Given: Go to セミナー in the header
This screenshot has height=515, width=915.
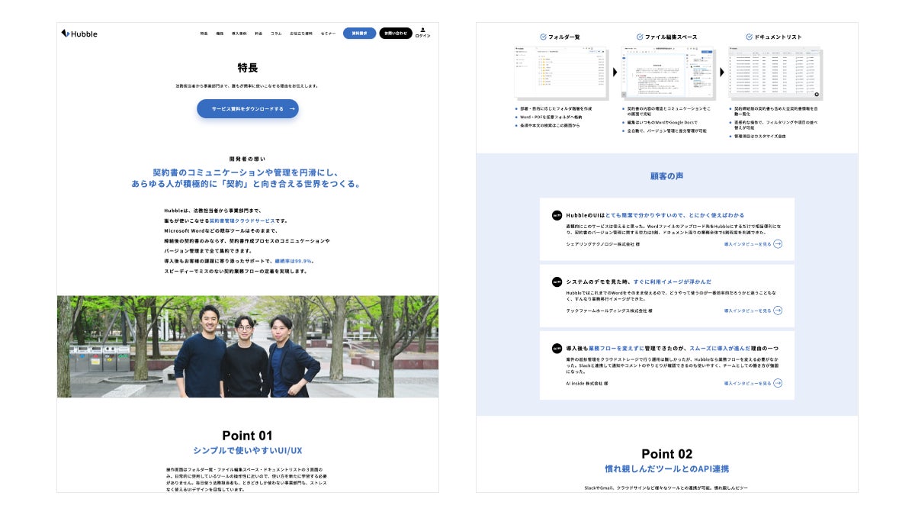Looking at the screenshot, I should coord(328,34).
